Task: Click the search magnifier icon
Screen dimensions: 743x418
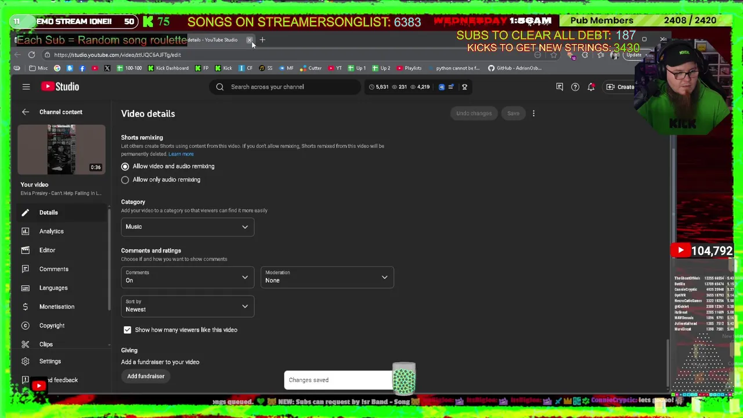Action: click(x=220, y=87)
